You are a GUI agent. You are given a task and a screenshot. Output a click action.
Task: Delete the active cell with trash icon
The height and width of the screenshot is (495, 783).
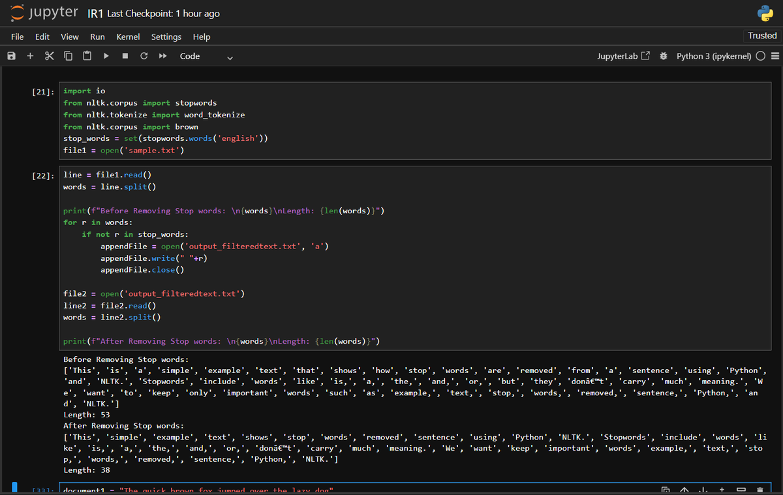click(760, 490)
